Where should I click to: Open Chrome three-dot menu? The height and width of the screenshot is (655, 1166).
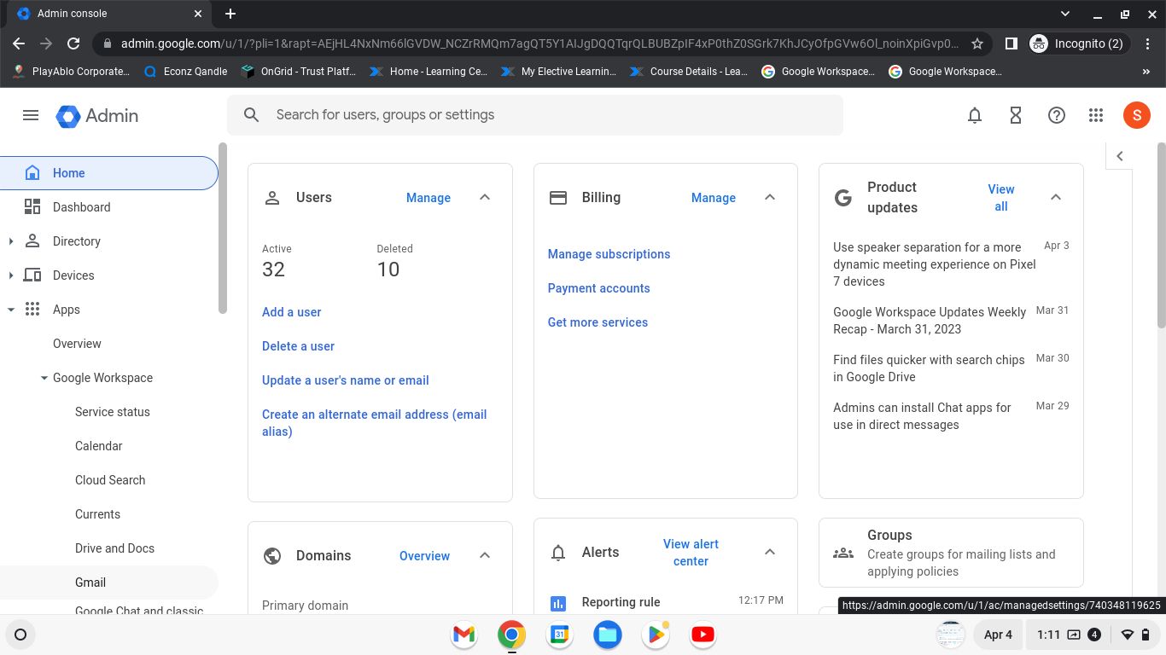coord(1149,43)
